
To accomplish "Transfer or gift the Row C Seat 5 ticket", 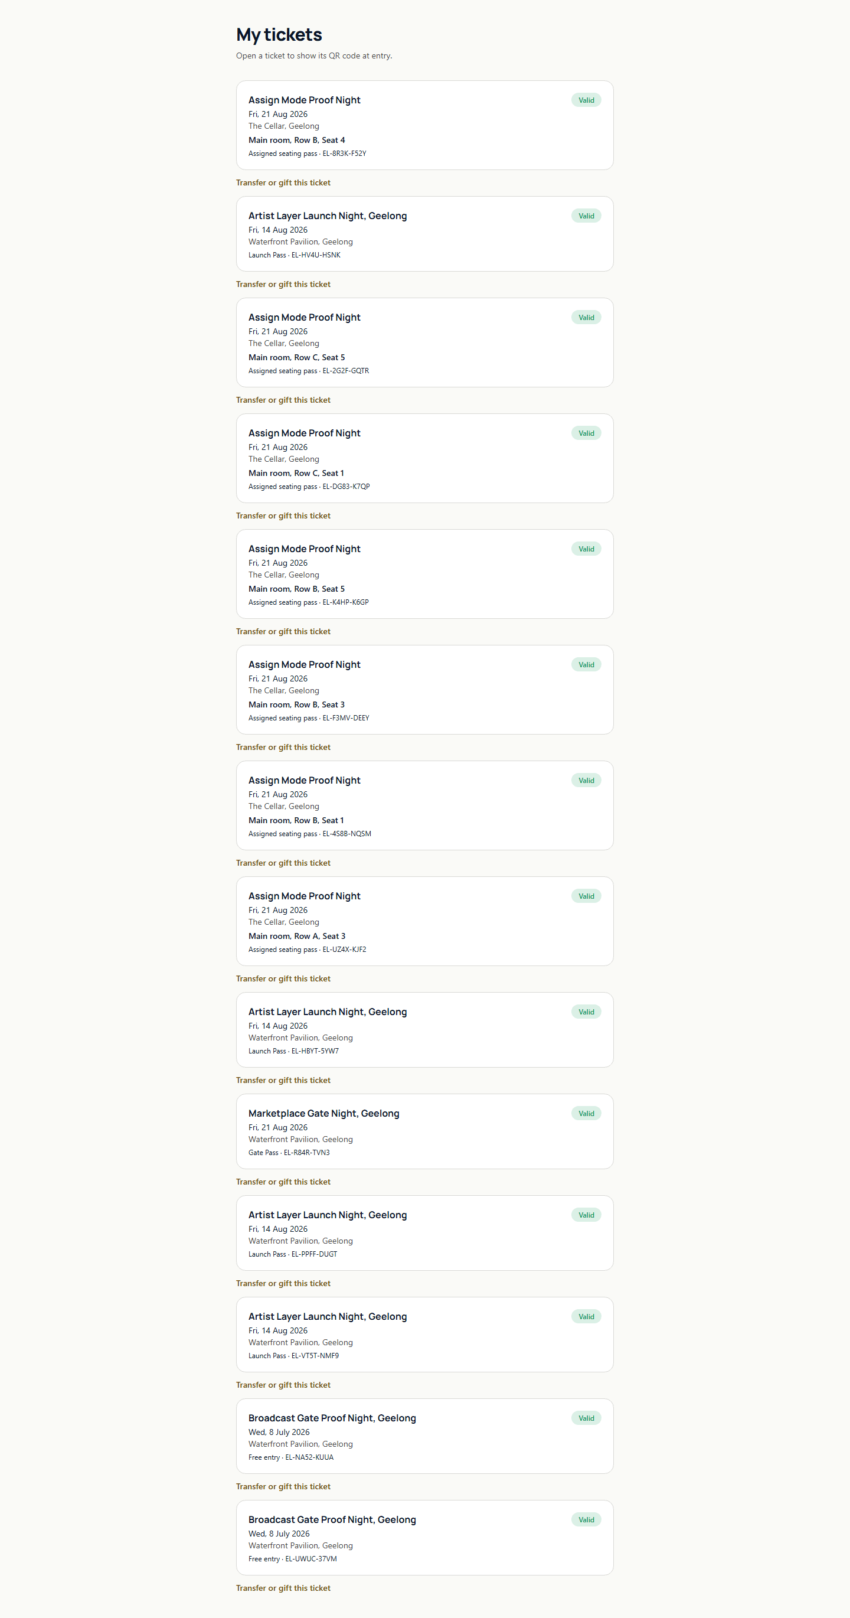I will (283, 400).
